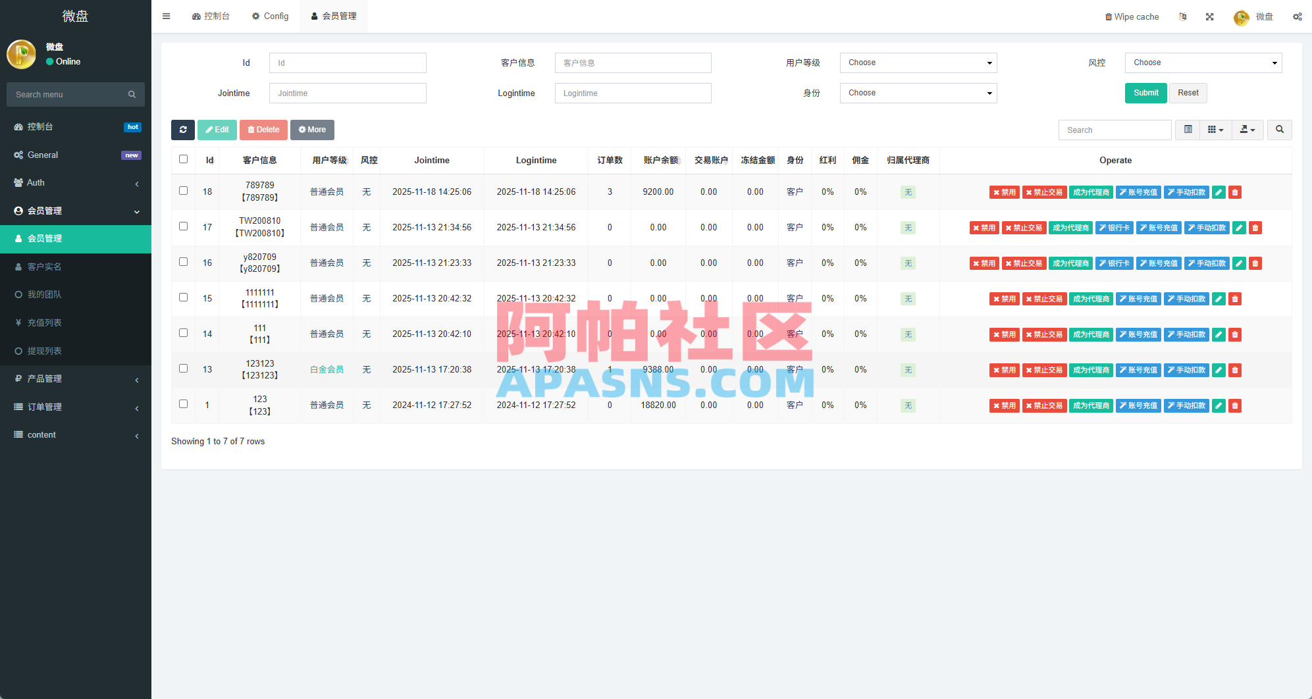The width and height of the screenshot is (1312, 699).
Task: Check the box for row Id 15
Action: (184, 298)
